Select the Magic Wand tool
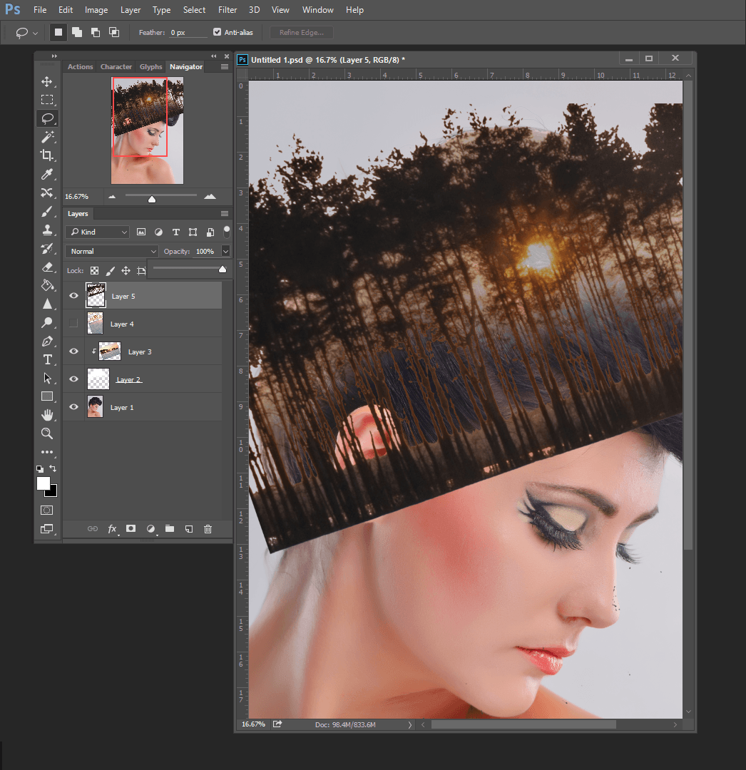Image resolution: width=746 pixels, height=770 pixels. (47, 137)
